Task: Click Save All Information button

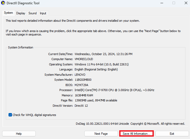Action: click(x=137, y=134)
